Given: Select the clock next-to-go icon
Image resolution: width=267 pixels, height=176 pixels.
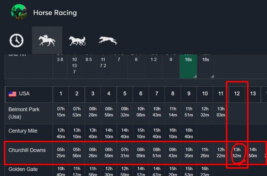Looking at the screenshot, I should tap(16, 40).
